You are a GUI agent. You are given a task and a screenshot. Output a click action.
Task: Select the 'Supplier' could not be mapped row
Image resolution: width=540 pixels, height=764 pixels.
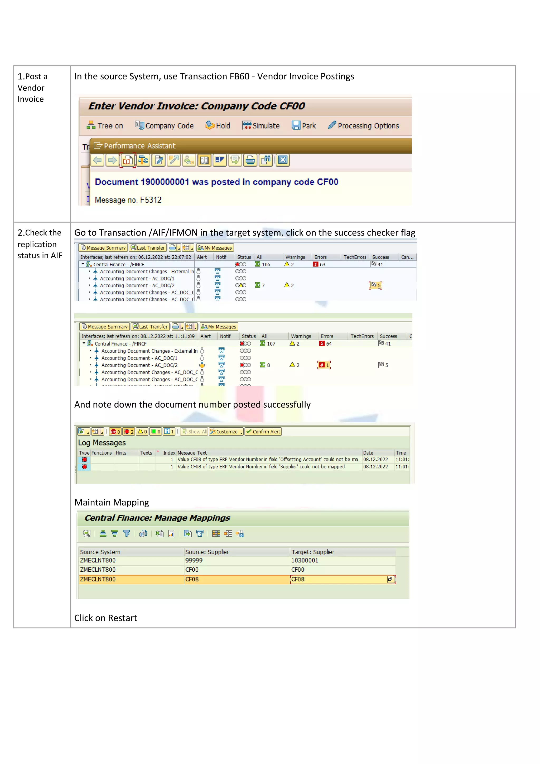coord(244,467)
